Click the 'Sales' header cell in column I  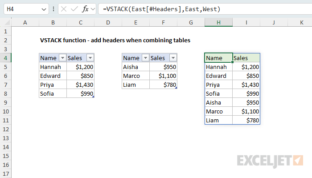point(246,58)
